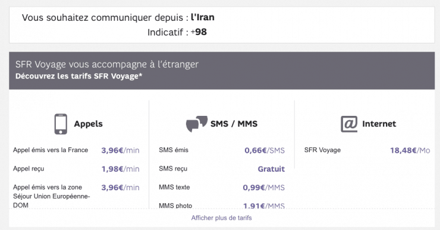Click the l'Iran country name
The image size is (440, 230).
click(x=203, y=17)
